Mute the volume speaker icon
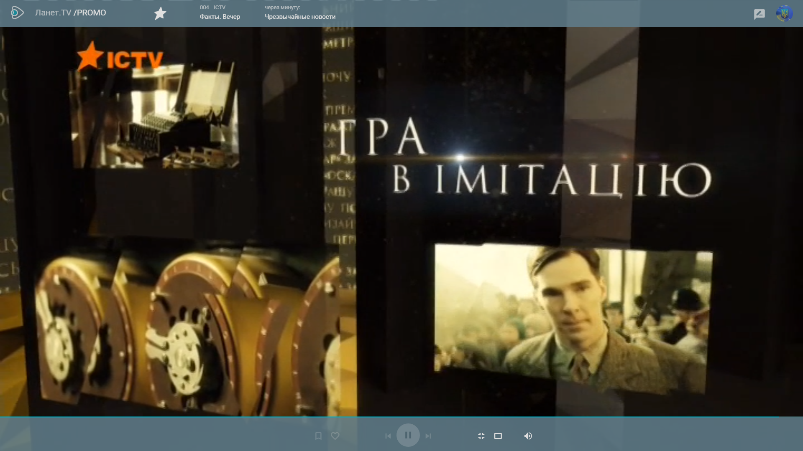This screenshot has height=451, width=803. pos(528,436)
